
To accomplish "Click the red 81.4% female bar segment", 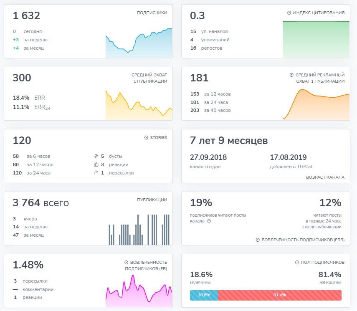I will pos(280,295).
